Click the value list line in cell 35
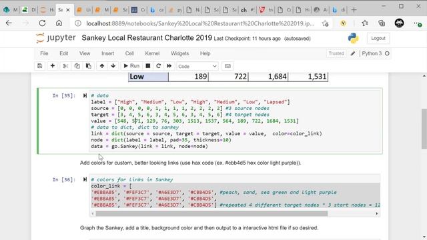The width and height of the screenshot is (427, 240). coord(195,121)
